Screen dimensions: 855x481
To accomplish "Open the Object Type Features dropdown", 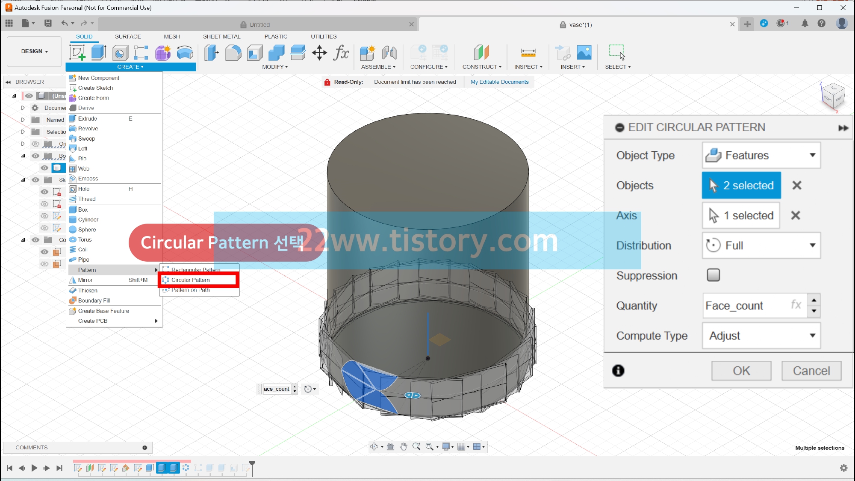I will click(761, 155).
